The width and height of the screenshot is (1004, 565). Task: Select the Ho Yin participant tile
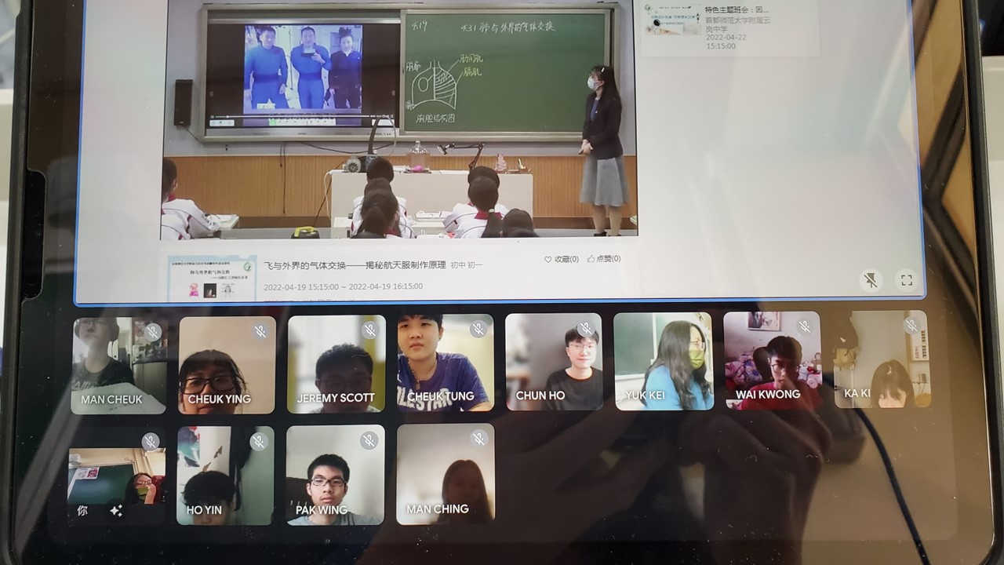(x=225, y=476)
